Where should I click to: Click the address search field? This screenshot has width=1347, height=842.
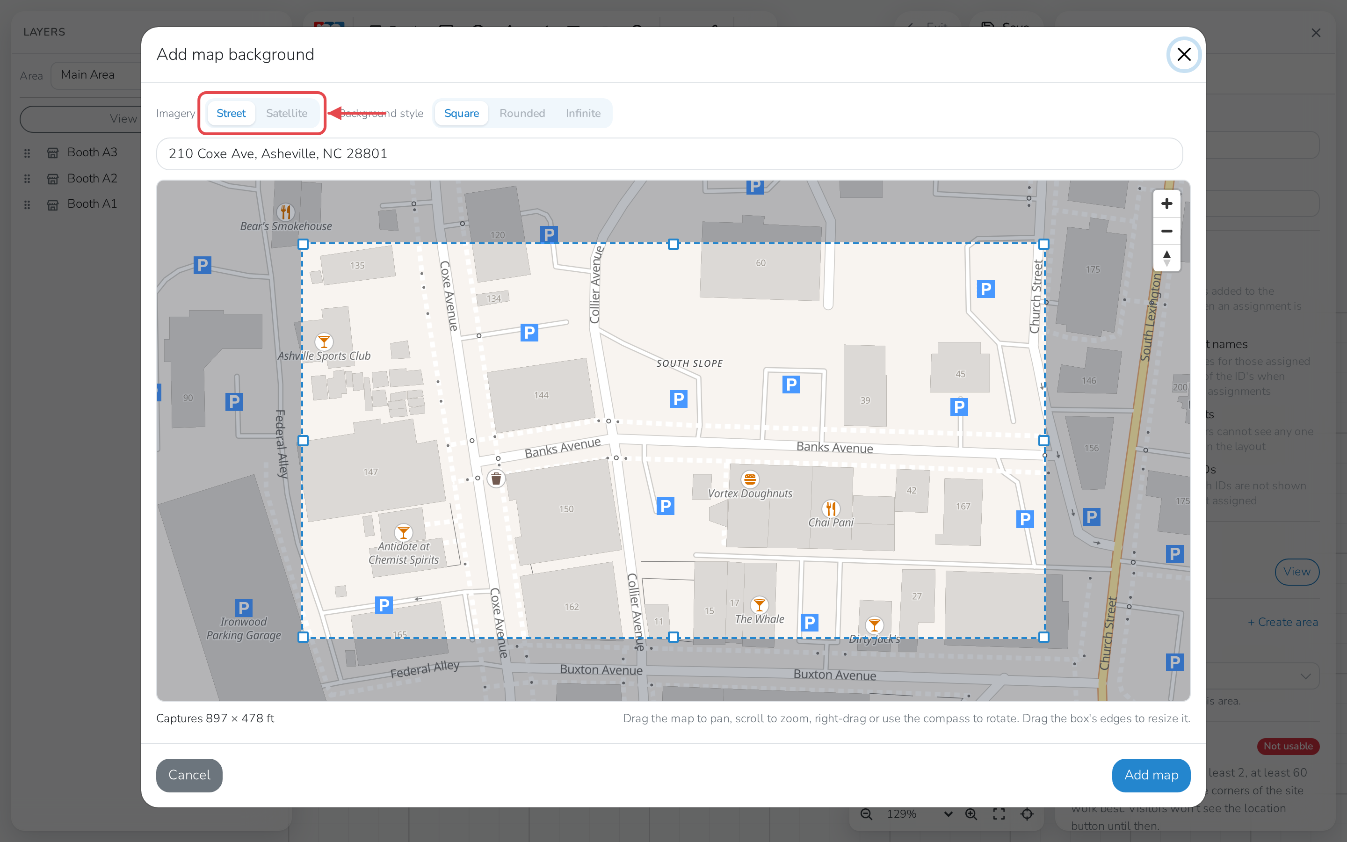[x=669, y=154]
